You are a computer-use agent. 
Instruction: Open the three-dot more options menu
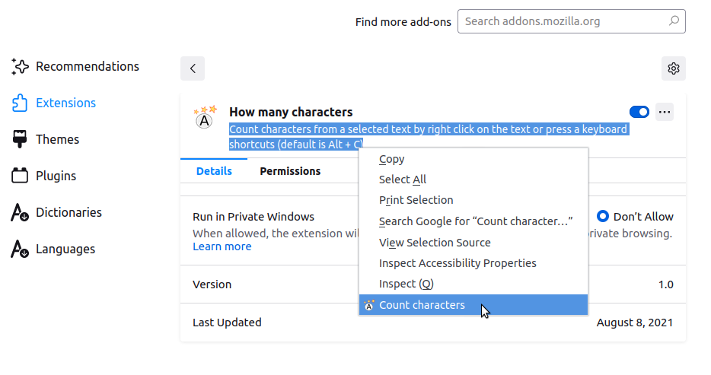665,113
